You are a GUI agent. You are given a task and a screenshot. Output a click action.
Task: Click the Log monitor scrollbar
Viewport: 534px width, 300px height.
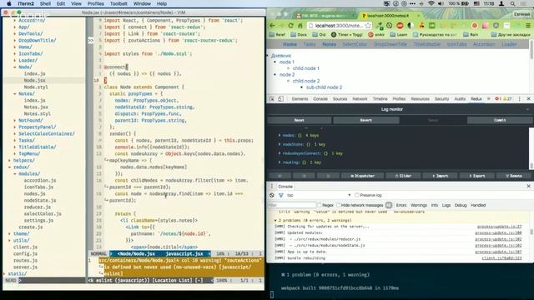[531, 148]
